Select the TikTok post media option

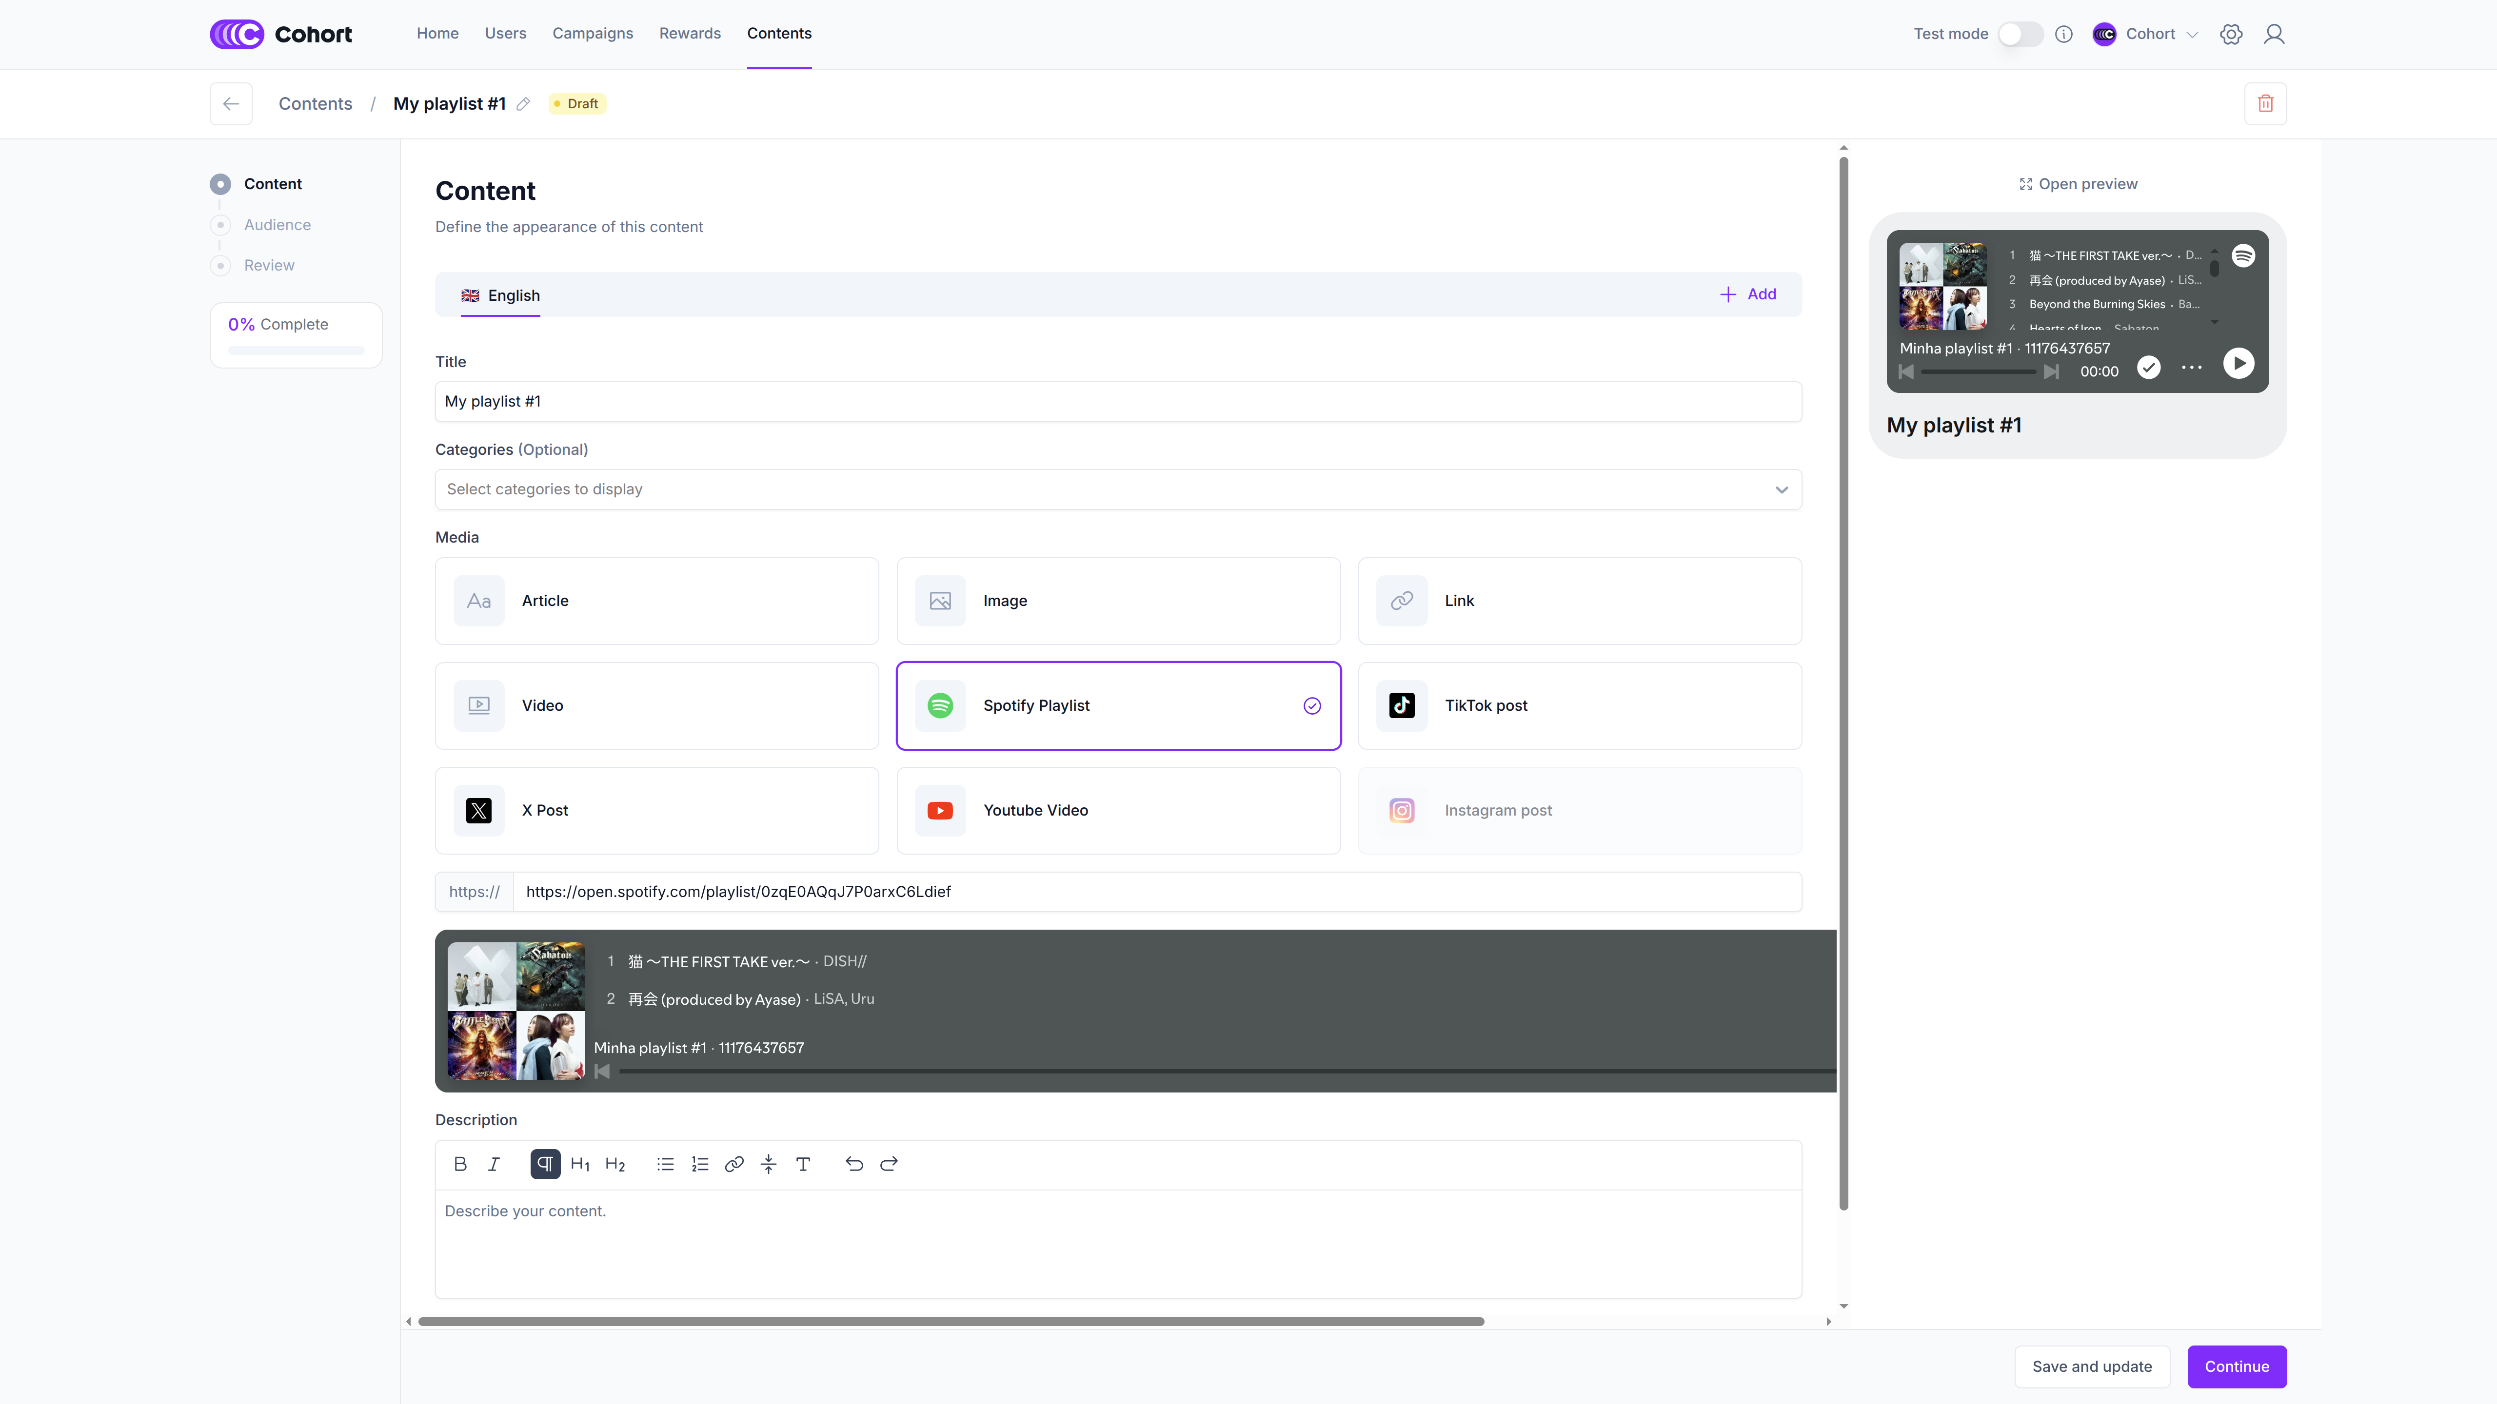click(x=1579, y=705)
